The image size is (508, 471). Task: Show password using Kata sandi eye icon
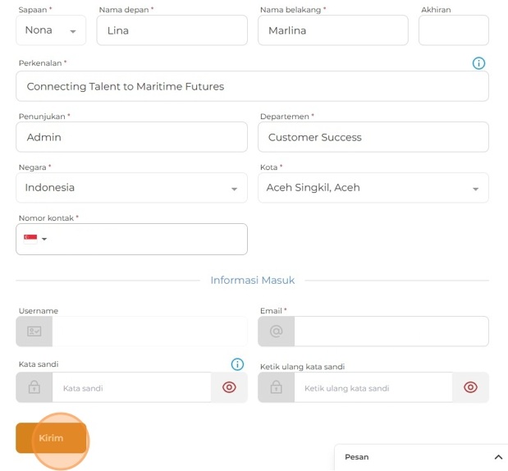[x=229, y=387]
